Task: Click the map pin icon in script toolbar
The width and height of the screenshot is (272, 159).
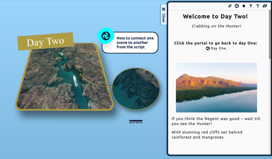Action: pyautogui.click(x=251, y=6)
